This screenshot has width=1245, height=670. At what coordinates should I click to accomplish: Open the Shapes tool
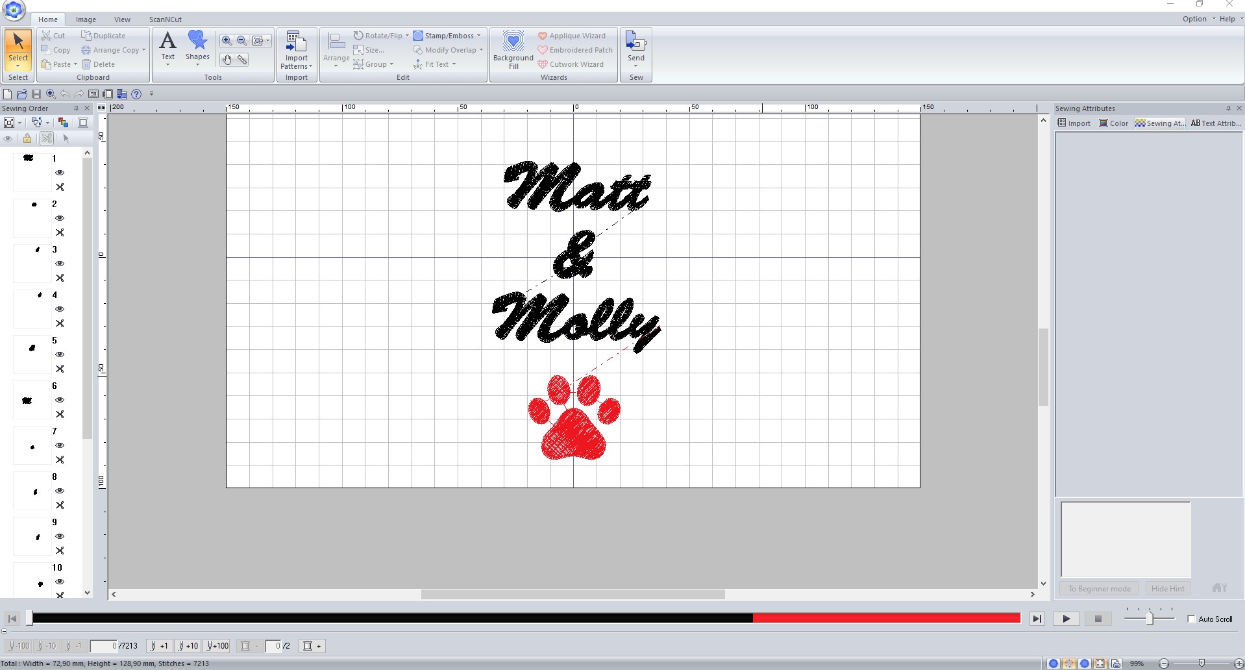point(197,45)
